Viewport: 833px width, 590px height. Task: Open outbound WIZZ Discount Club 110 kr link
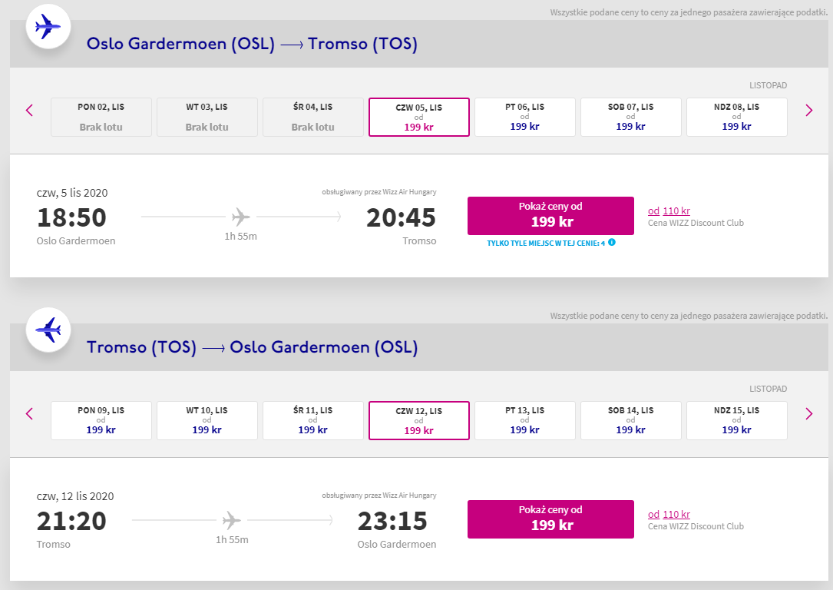click(669, 211)
